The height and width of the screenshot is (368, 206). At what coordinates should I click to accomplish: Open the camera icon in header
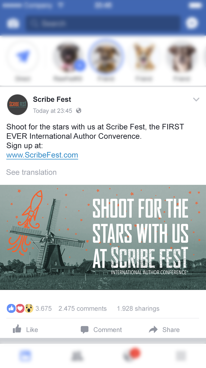coord(13,24)
